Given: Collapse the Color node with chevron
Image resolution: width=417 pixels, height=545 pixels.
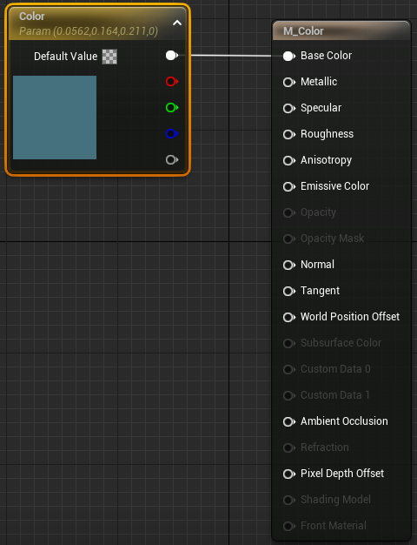Looking at the screenshot, I should click(177, 23).
